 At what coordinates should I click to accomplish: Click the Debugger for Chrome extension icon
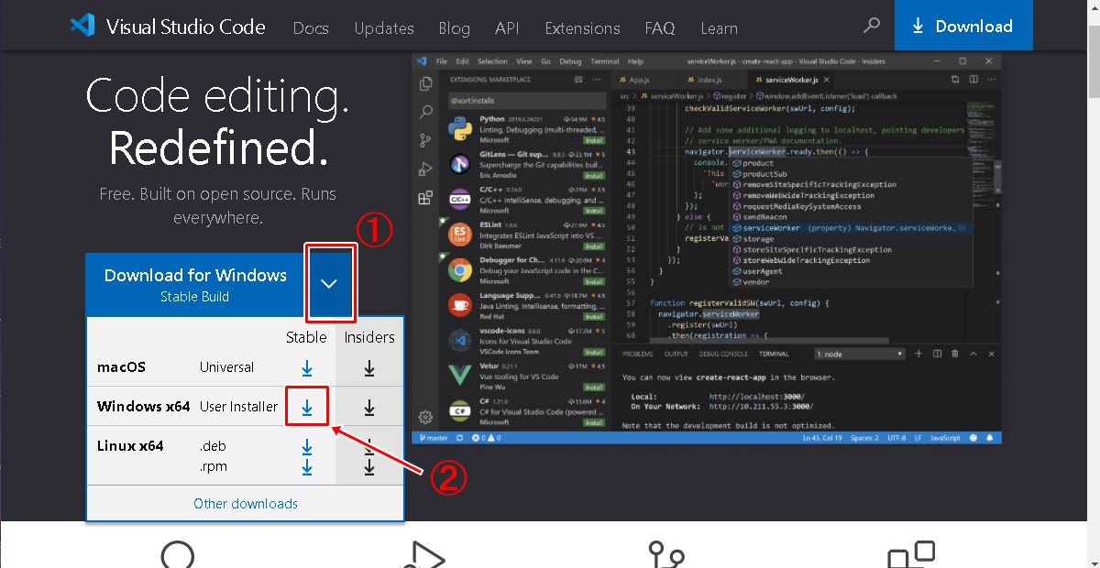[x=459, y=270]
